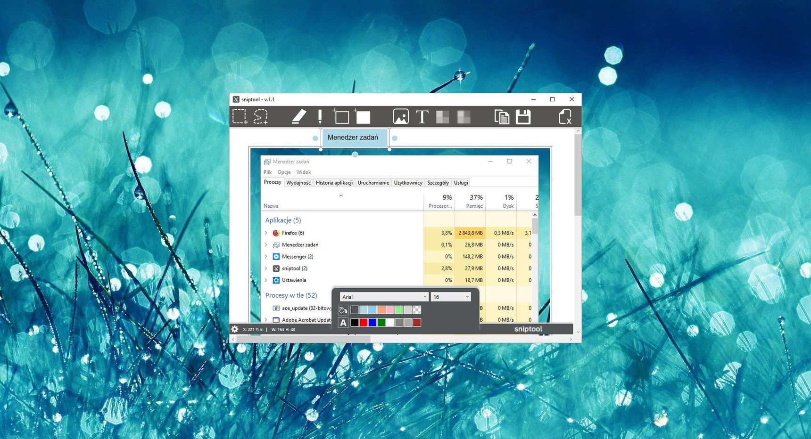Image resolution: width=811 pixels, height=439 pixels.
Task: Click the paint bucket fill color icon
Action: coord(343,310)
